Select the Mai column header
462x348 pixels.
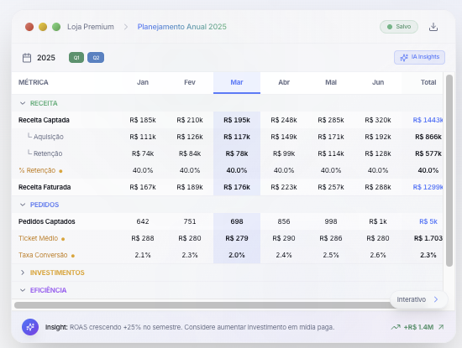331,82
